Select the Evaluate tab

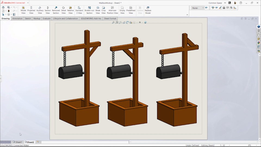(46, 19)
